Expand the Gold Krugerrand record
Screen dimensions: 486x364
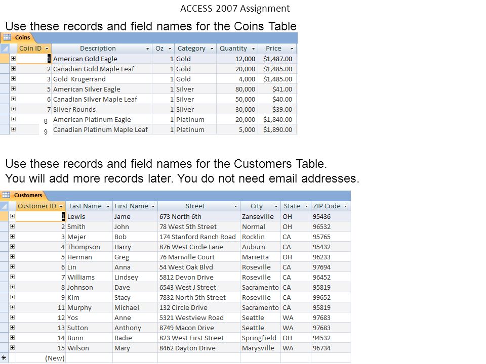point(13,79)
